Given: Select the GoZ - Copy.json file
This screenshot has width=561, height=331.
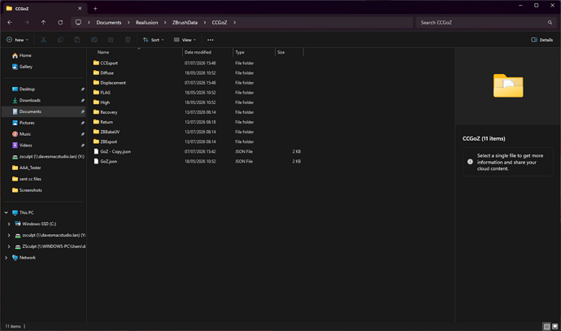Looking at the screenshot, I should (115, 152).
